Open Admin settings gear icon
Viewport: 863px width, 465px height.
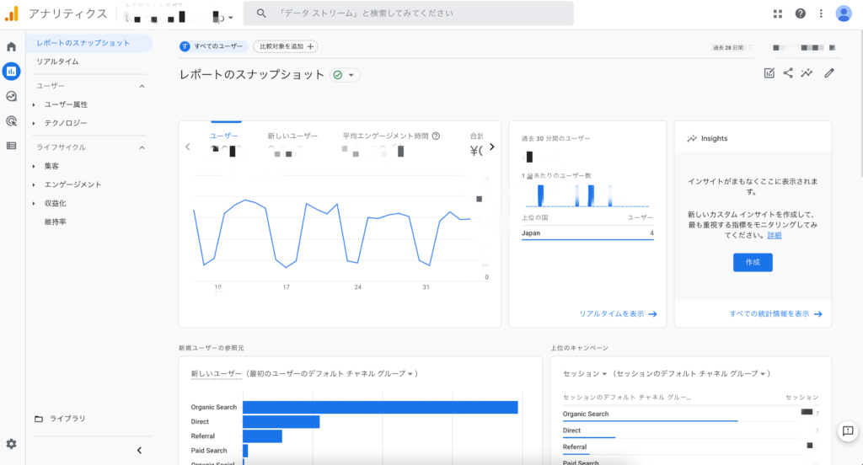11,444
